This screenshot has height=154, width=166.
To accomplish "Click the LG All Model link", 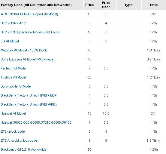I will [x=10, y=41].
